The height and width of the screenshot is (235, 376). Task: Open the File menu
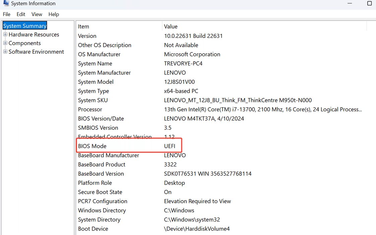tap(6, 14)
